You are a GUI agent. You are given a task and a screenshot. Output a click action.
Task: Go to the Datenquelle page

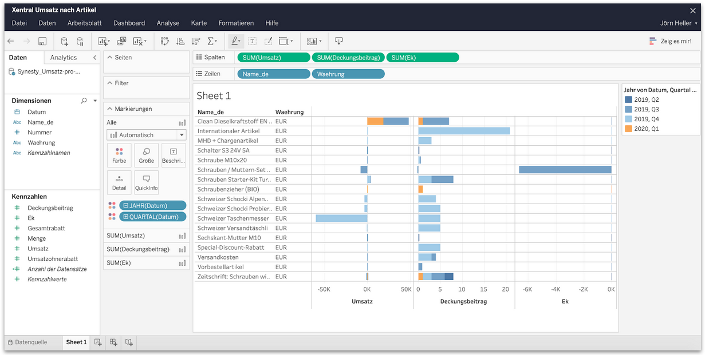click(x=27, y=342)
